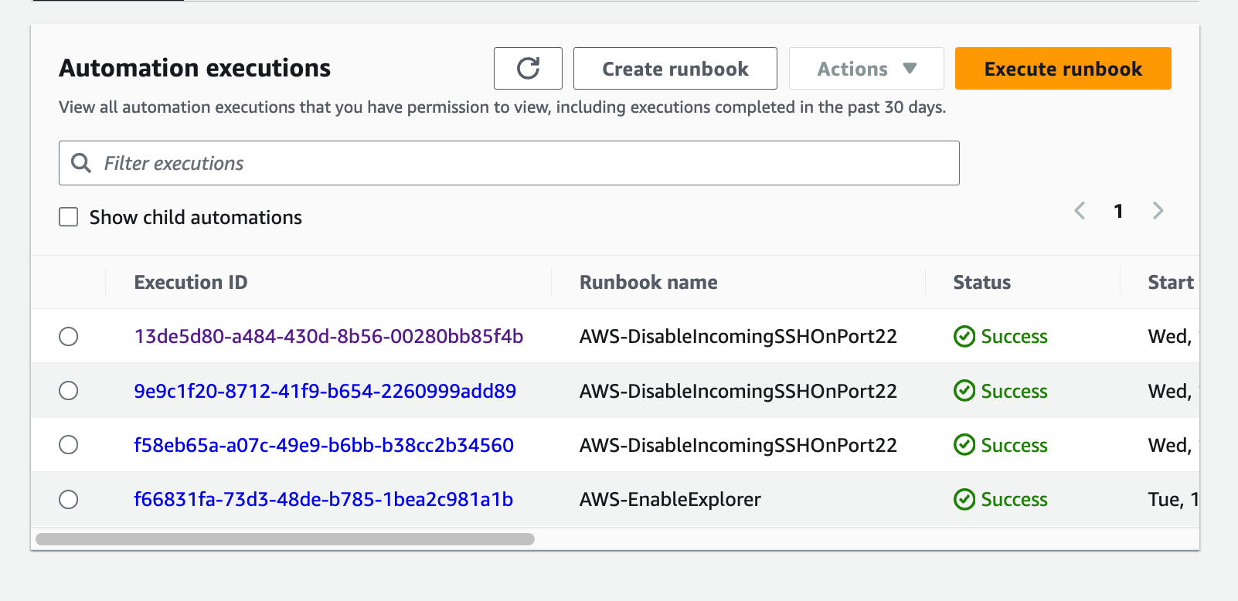Click Success status text in 13de5d80 row
1238x601 pixels.
point(1014,337)
